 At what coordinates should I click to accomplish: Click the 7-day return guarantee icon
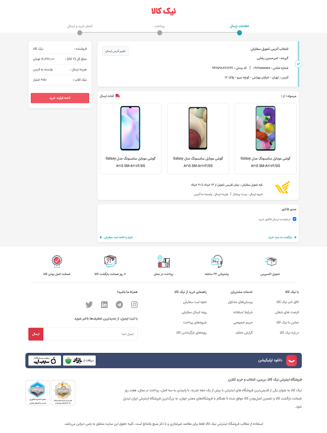point(110,261)
